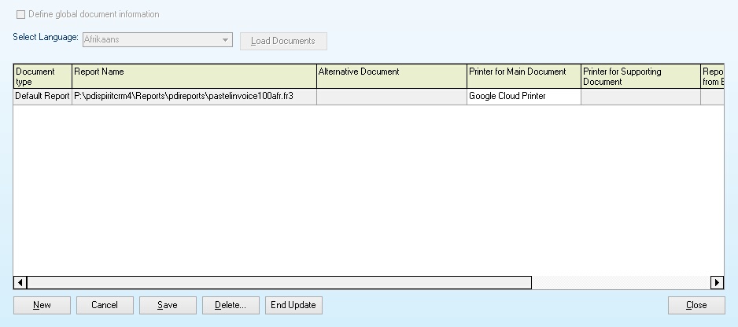Click the horizontal scrollbar thumb
Viewport: 738px width, 327px height.
tap(279, 282)
